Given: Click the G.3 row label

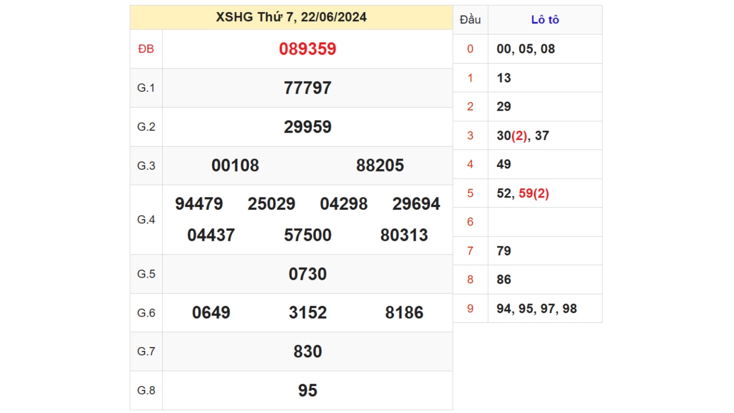Looking at the screenshot, I should pos(146,166).
